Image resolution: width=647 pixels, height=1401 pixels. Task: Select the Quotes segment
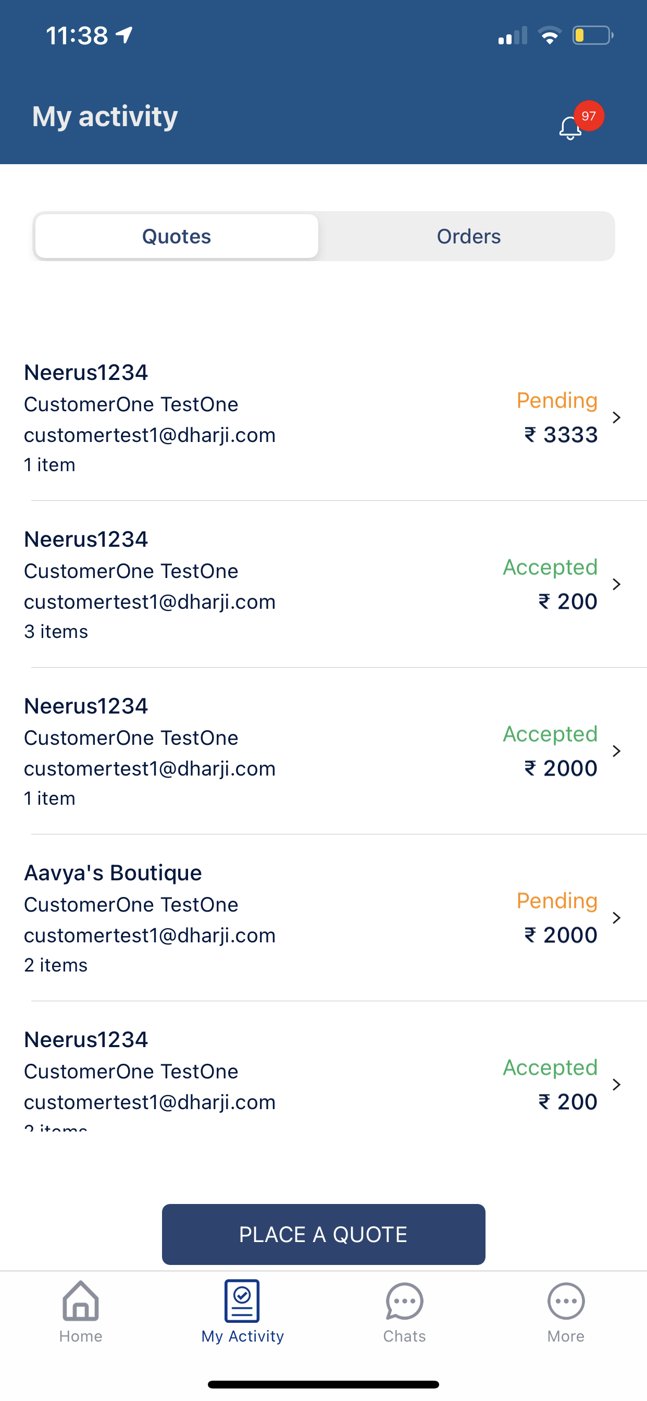point(177,236)
